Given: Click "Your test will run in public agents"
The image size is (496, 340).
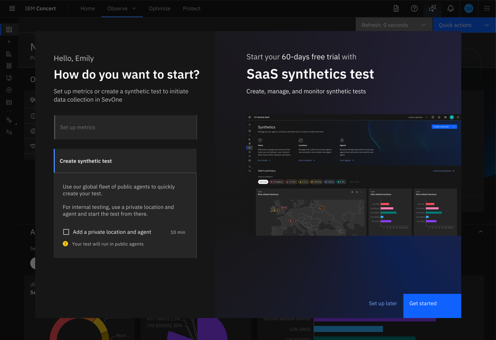Looking at the screenshot, I should coord(108,244).
